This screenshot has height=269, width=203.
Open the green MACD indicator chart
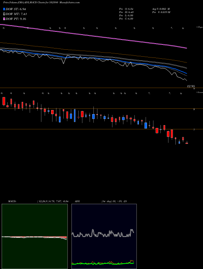click(35, 236)
